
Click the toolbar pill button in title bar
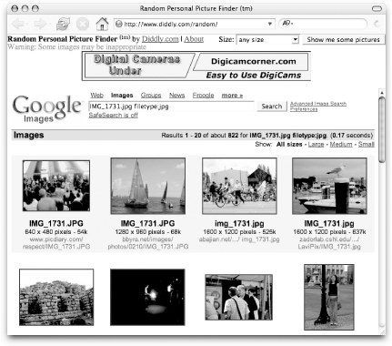(x=377, y=8)
